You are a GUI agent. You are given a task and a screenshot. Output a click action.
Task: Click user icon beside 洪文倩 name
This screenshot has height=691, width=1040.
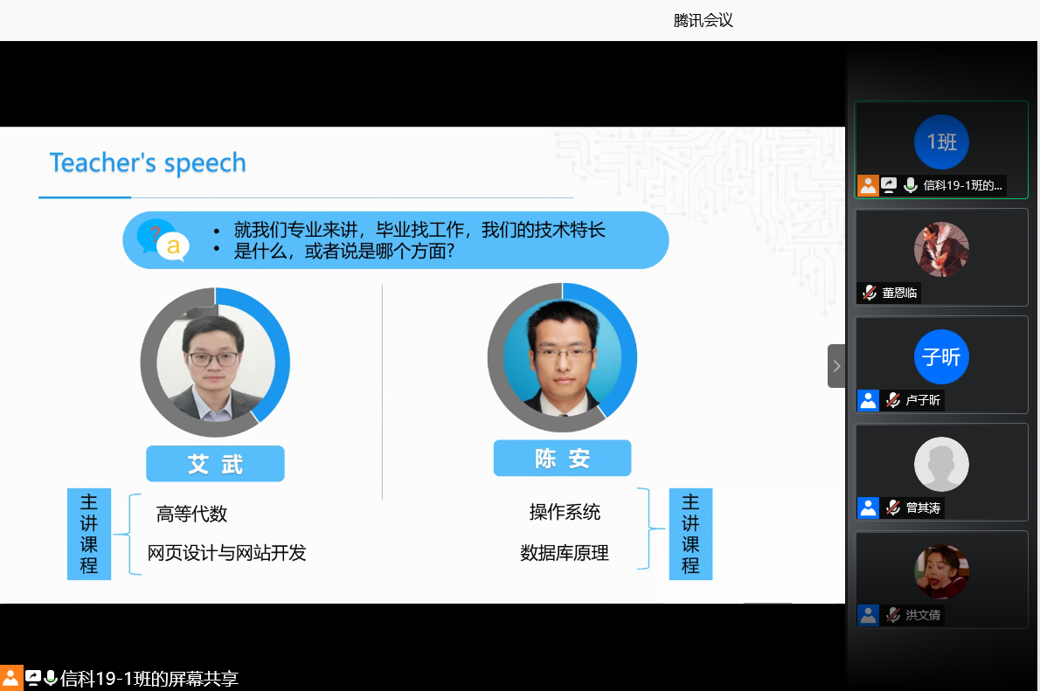point(868,615)
